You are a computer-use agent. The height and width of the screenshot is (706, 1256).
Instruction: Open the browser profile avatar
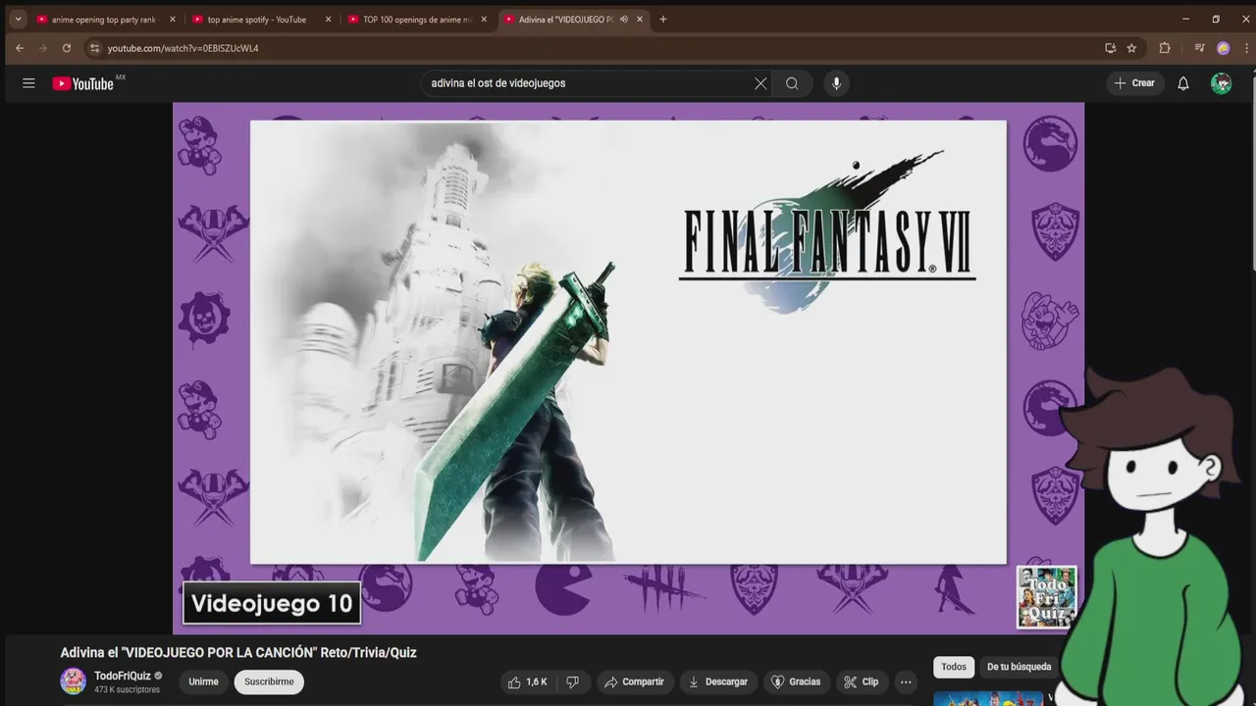(1223, 48)
